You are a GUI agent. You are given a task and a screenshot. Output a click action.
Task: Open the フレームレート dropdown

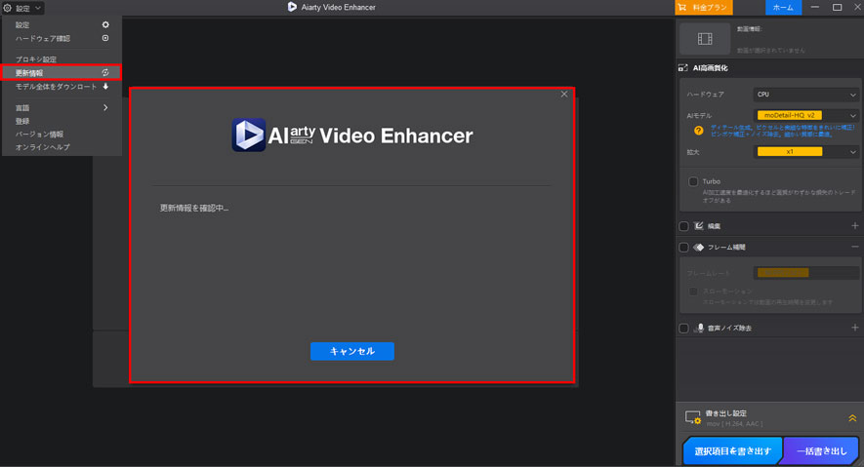pos(805,273)
